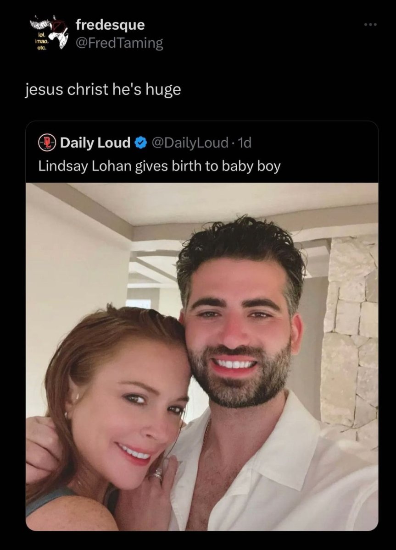Open the fredesque display name link
This screenshot has width=396, height=550.
(110, 25)
